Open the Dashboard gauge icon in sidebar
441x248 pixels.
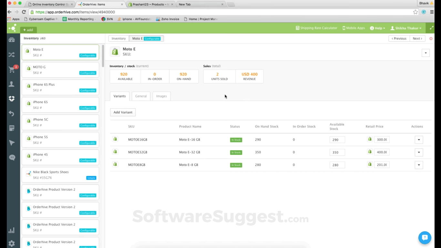[x=12, y=40]
